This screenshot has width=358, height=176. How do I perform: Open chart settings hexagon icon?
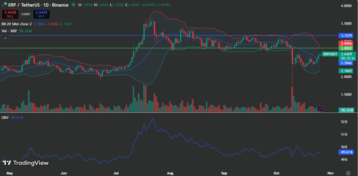348,173
